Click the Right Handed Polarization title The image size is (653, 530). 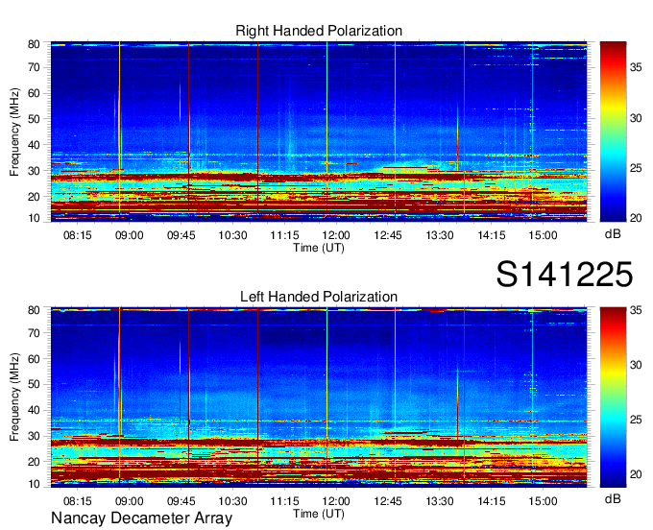coord(319,31)
